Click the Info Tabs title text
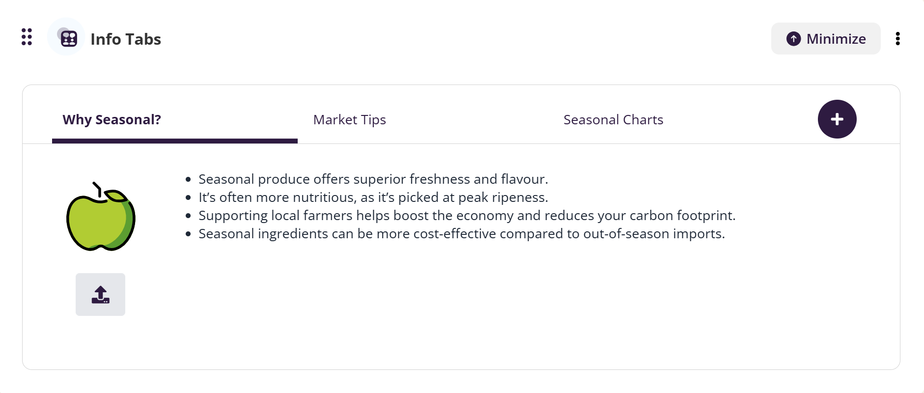Viewport: 924px width, 393px height. [x=126, y=39]
